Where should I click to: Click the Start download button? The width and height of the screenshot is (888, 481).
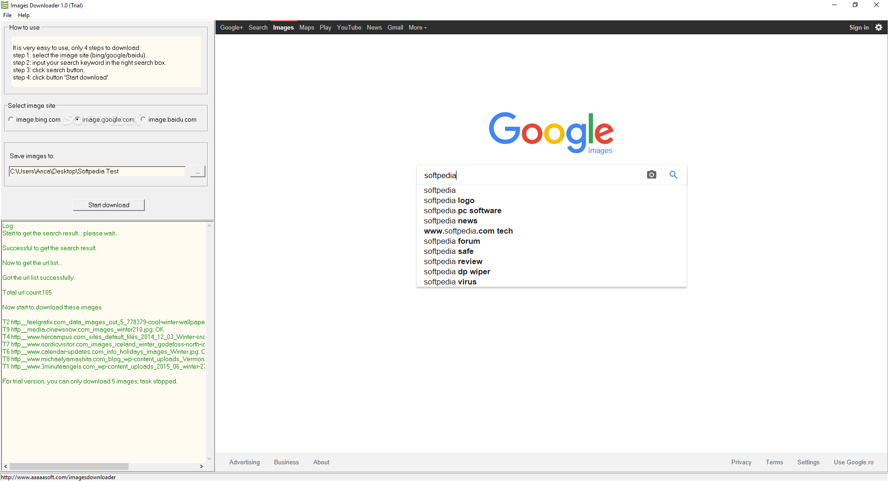[109, 205]
